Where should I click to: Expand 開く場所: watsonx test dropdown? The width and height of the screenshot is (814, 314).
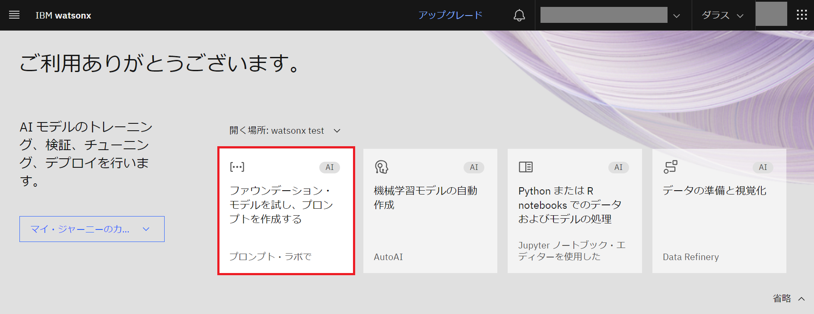[x=285, y=131]
